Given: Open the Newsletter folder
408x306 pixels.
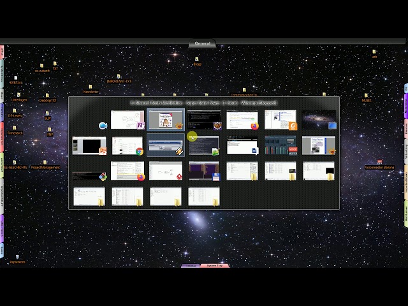Looking at the screenshot, I should (x=91, y=89).
